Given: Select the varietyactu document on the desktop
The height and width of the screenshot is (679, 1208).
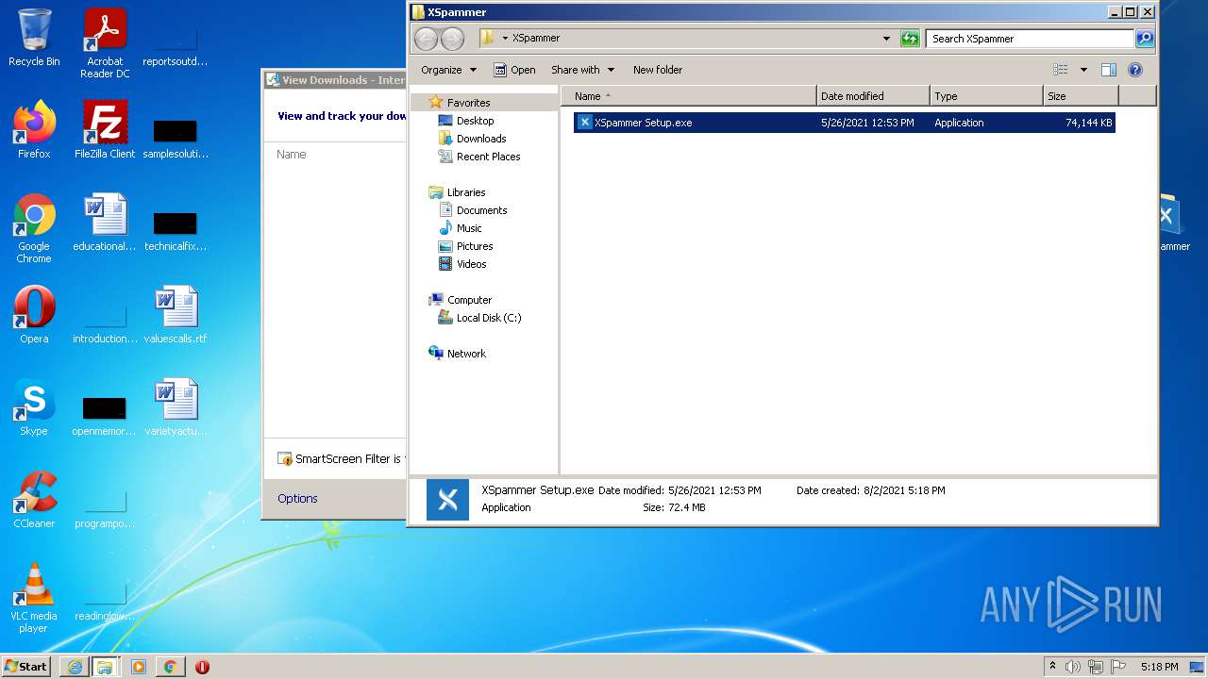Looking at the screenshot, I should tap(176, 407).
